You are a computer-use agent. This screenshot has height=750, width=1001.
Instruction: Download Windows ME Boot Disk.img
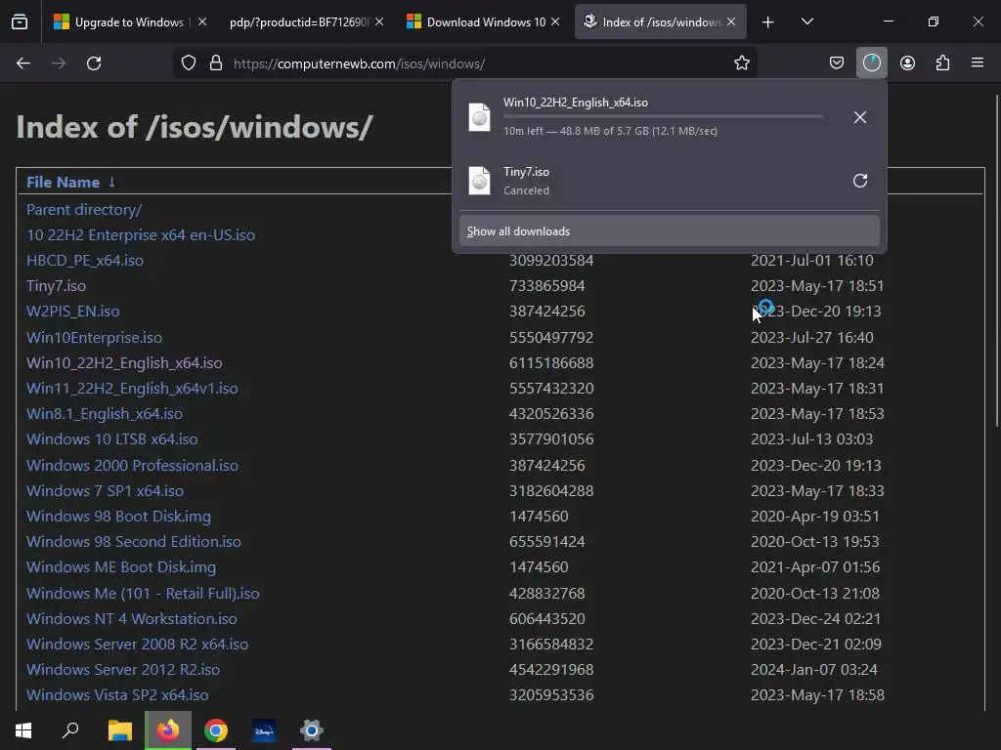point(121,567)
